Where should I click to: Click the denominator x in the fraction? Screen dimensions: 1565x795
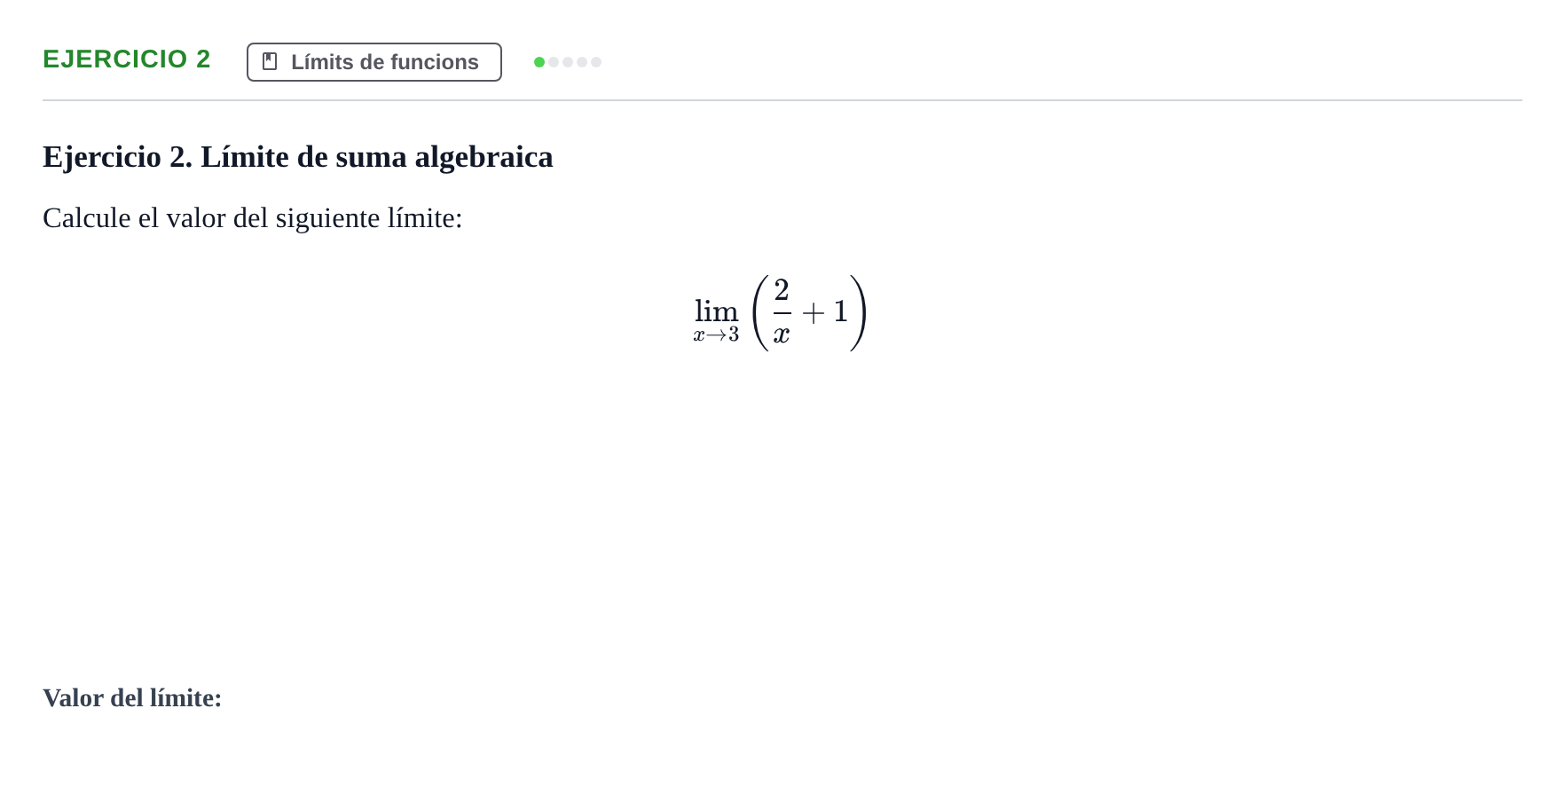(782, 335)
